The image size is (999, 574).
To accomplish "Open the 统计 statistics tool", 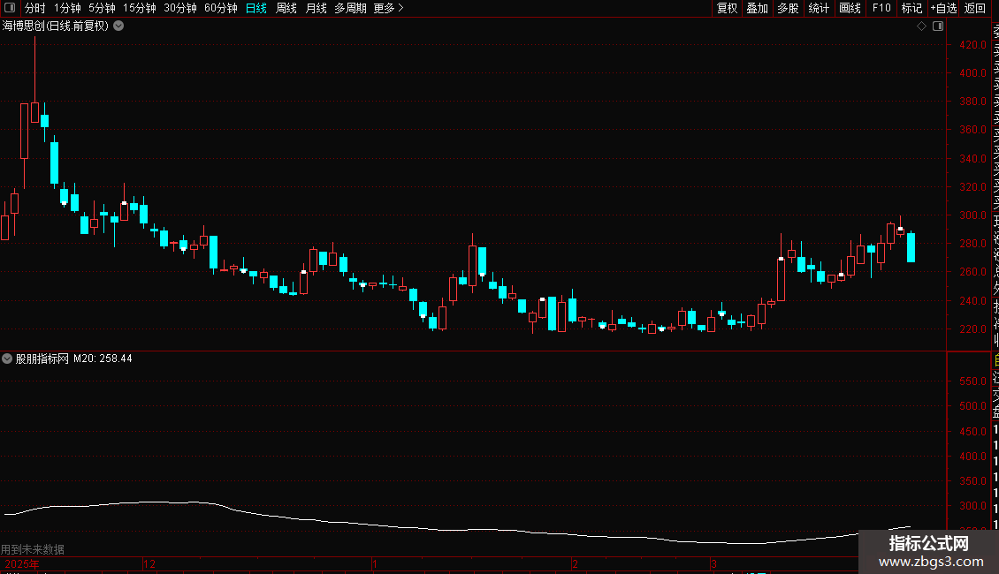I will pos(819,8).
